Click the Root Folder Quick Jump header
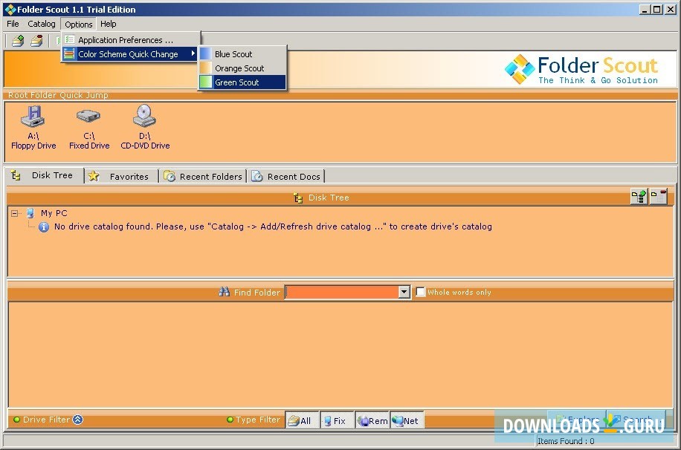Viewport: 681px width, 450px height. [58, 95]
